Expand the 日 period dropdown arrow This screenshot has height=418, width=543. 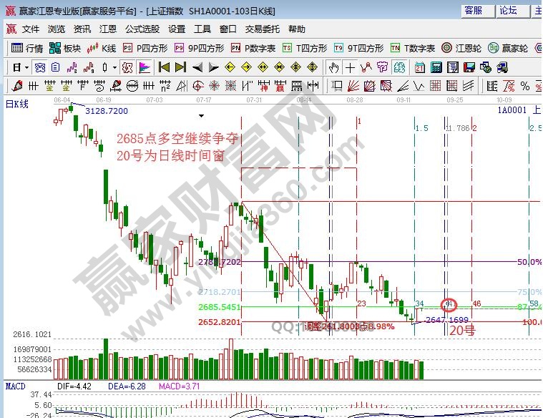tap(26, 67)
